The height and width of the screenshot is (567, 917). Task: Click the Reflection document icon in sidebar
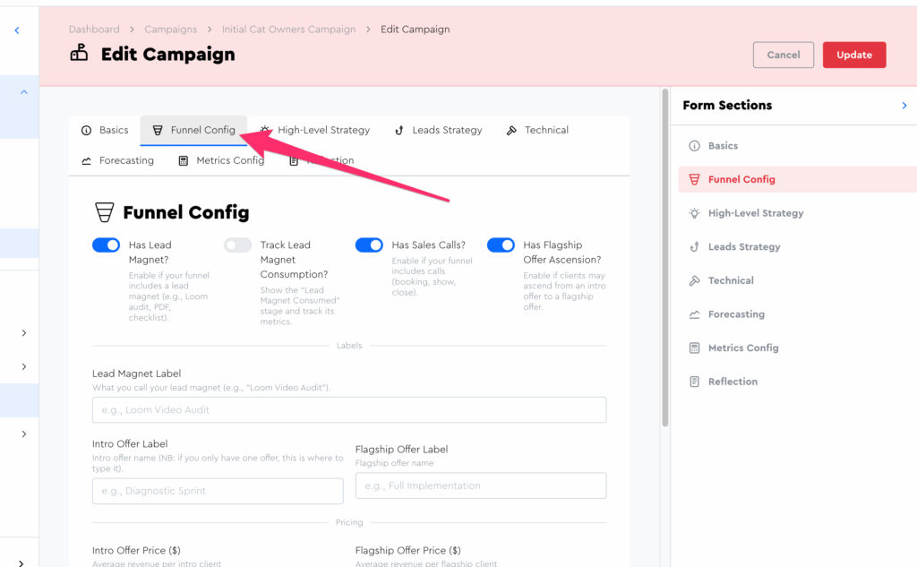click(694, 382)
